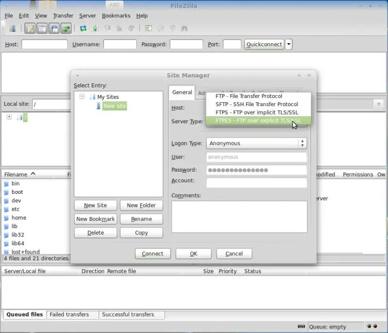Open the Site Manager toolbar icon
Image resolution: width=388 pixels, height=333 pixels.
13,29
